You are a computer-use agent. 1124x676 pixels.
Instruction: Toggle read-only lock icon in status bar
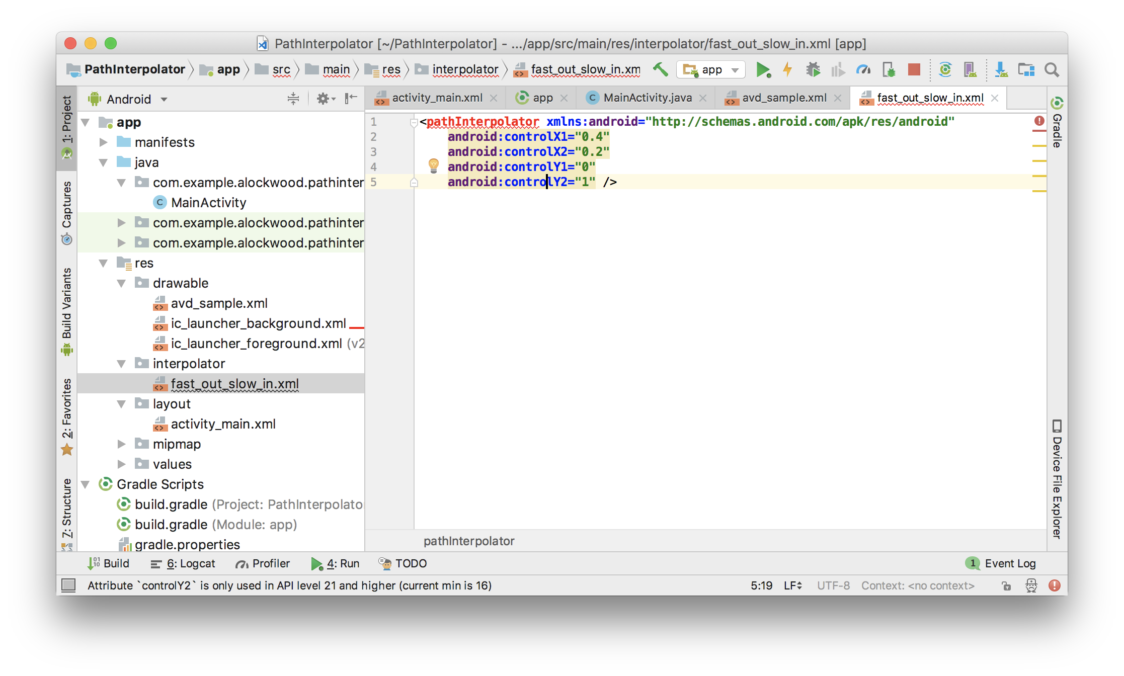coord(1006,585)
